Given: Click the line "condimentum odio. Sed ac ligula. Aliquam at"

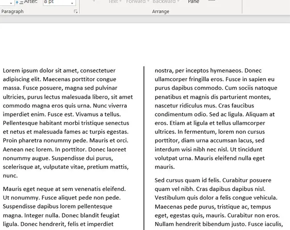Looking at the screenshot, I should [x=215, y=114].
